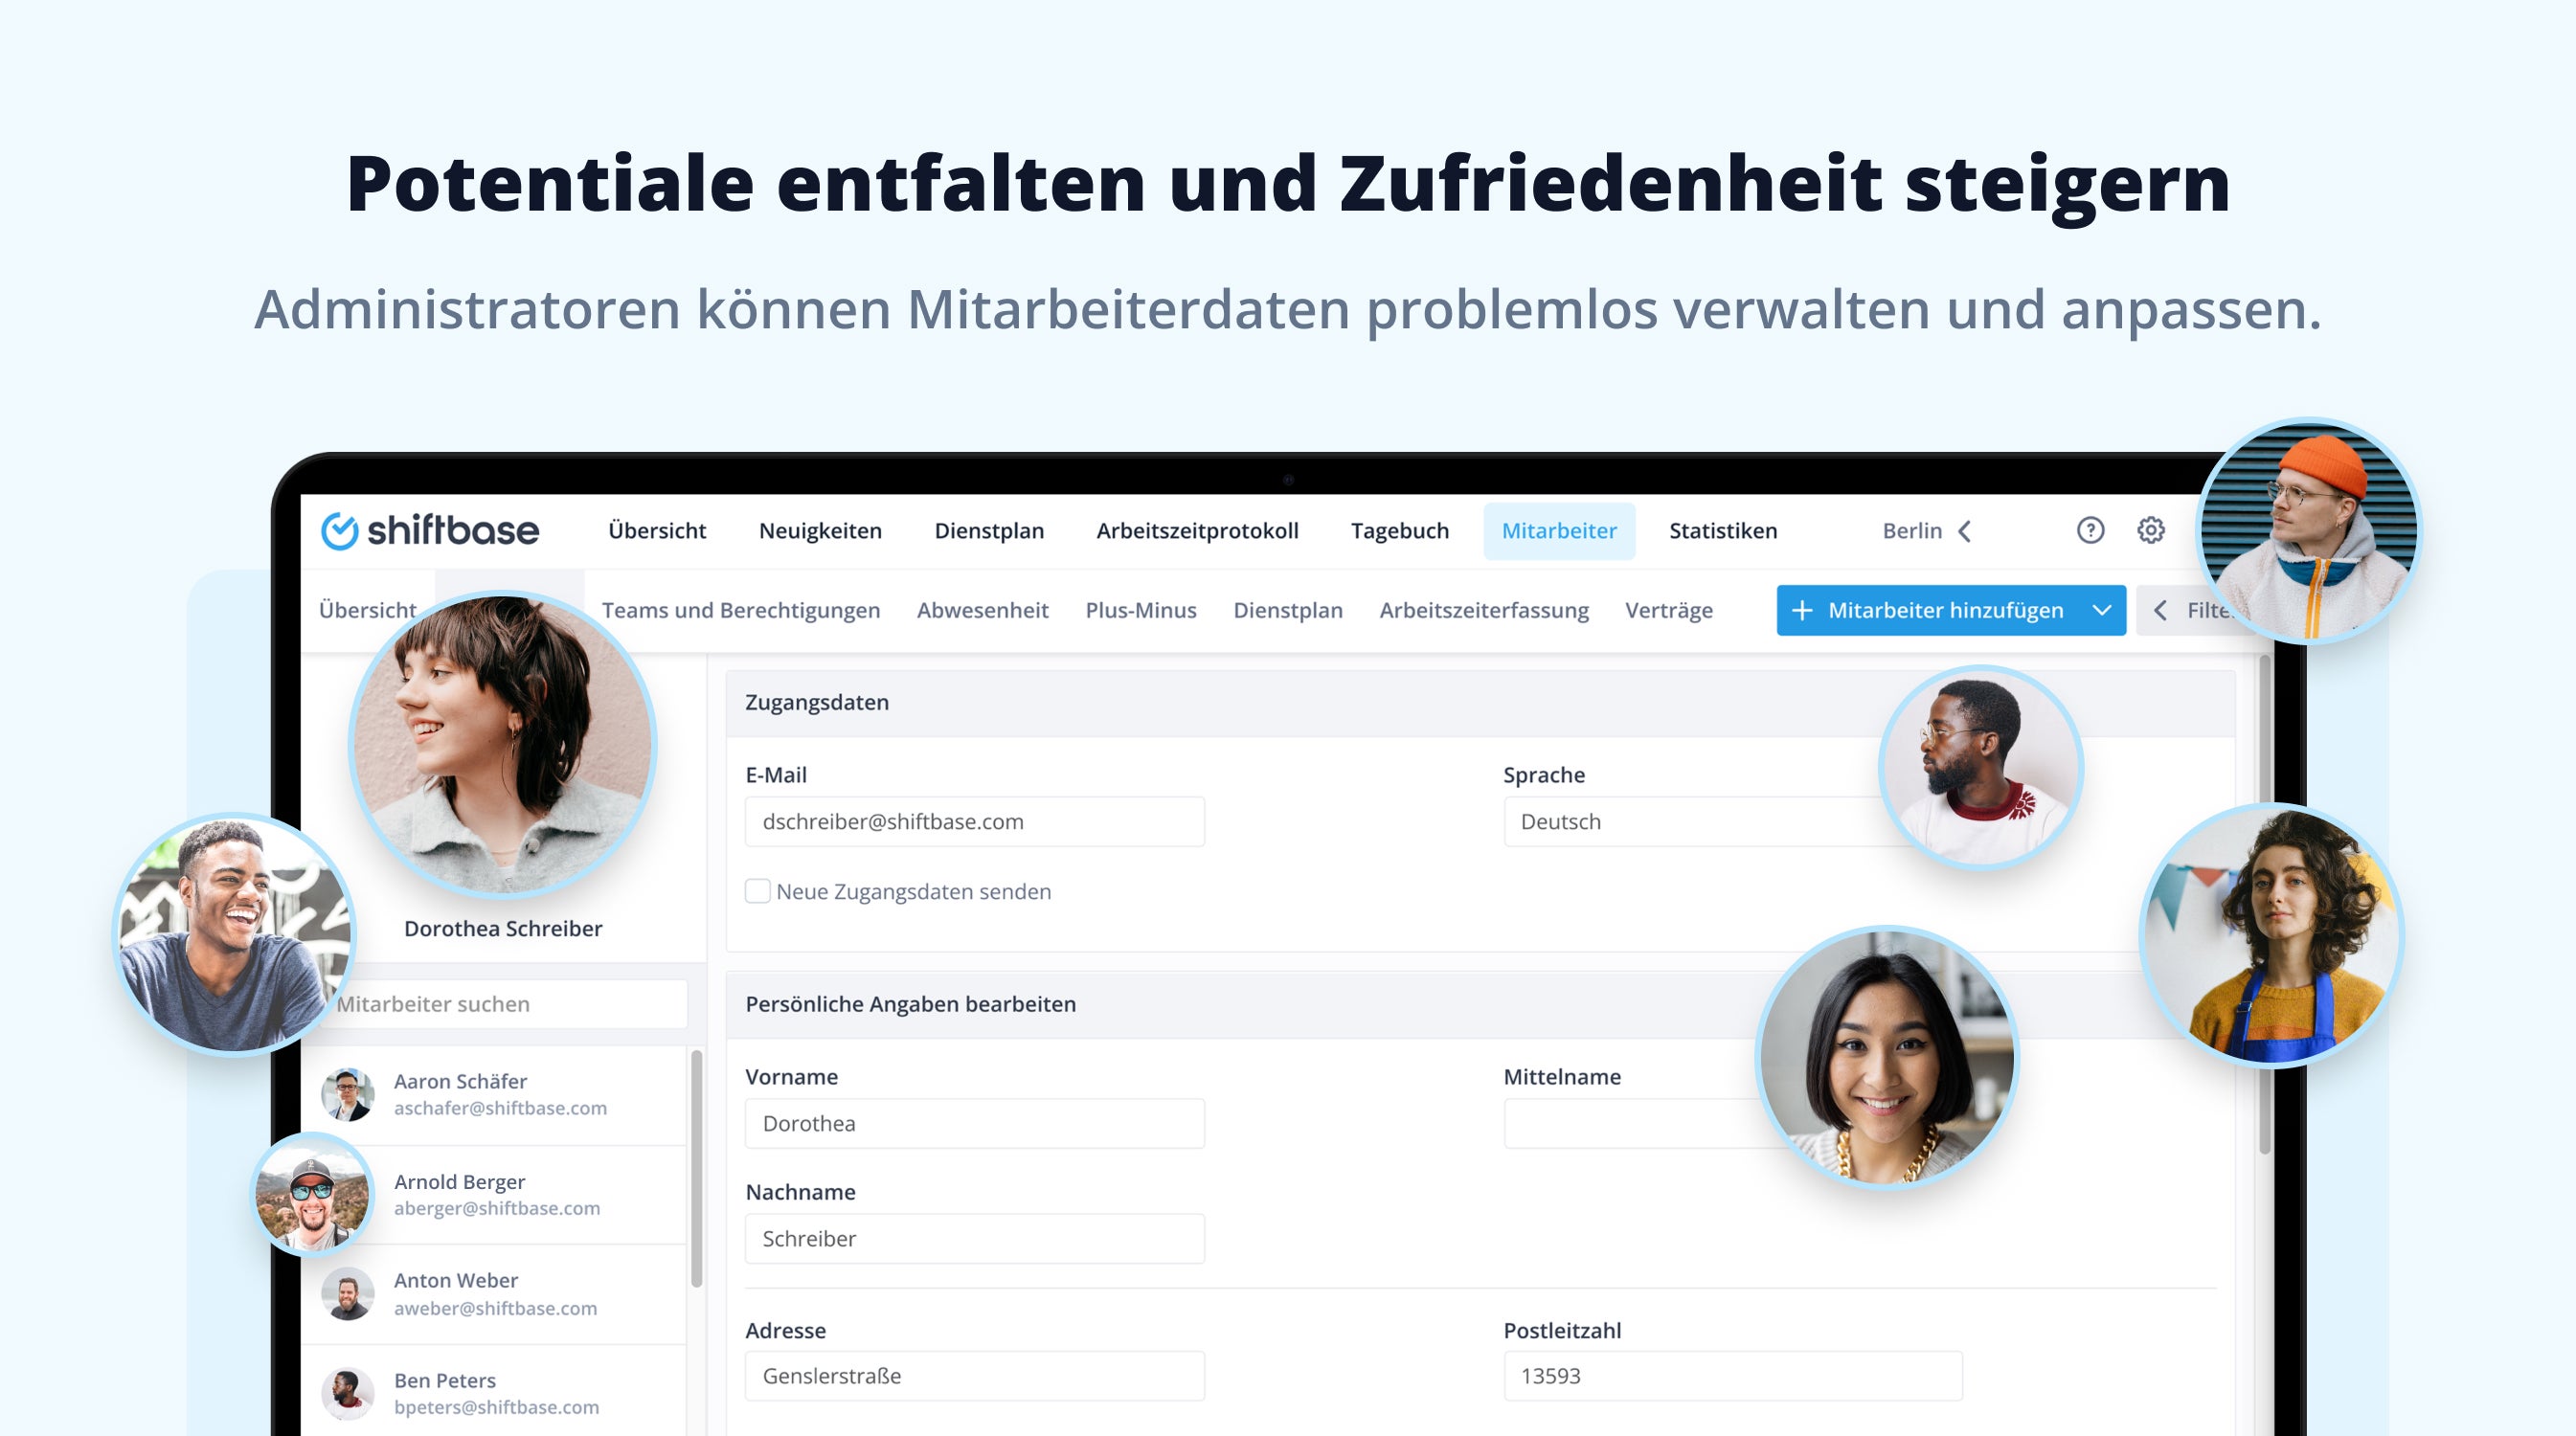
Task: Collapse Berlin location chevron
Action: point(1965,531)
